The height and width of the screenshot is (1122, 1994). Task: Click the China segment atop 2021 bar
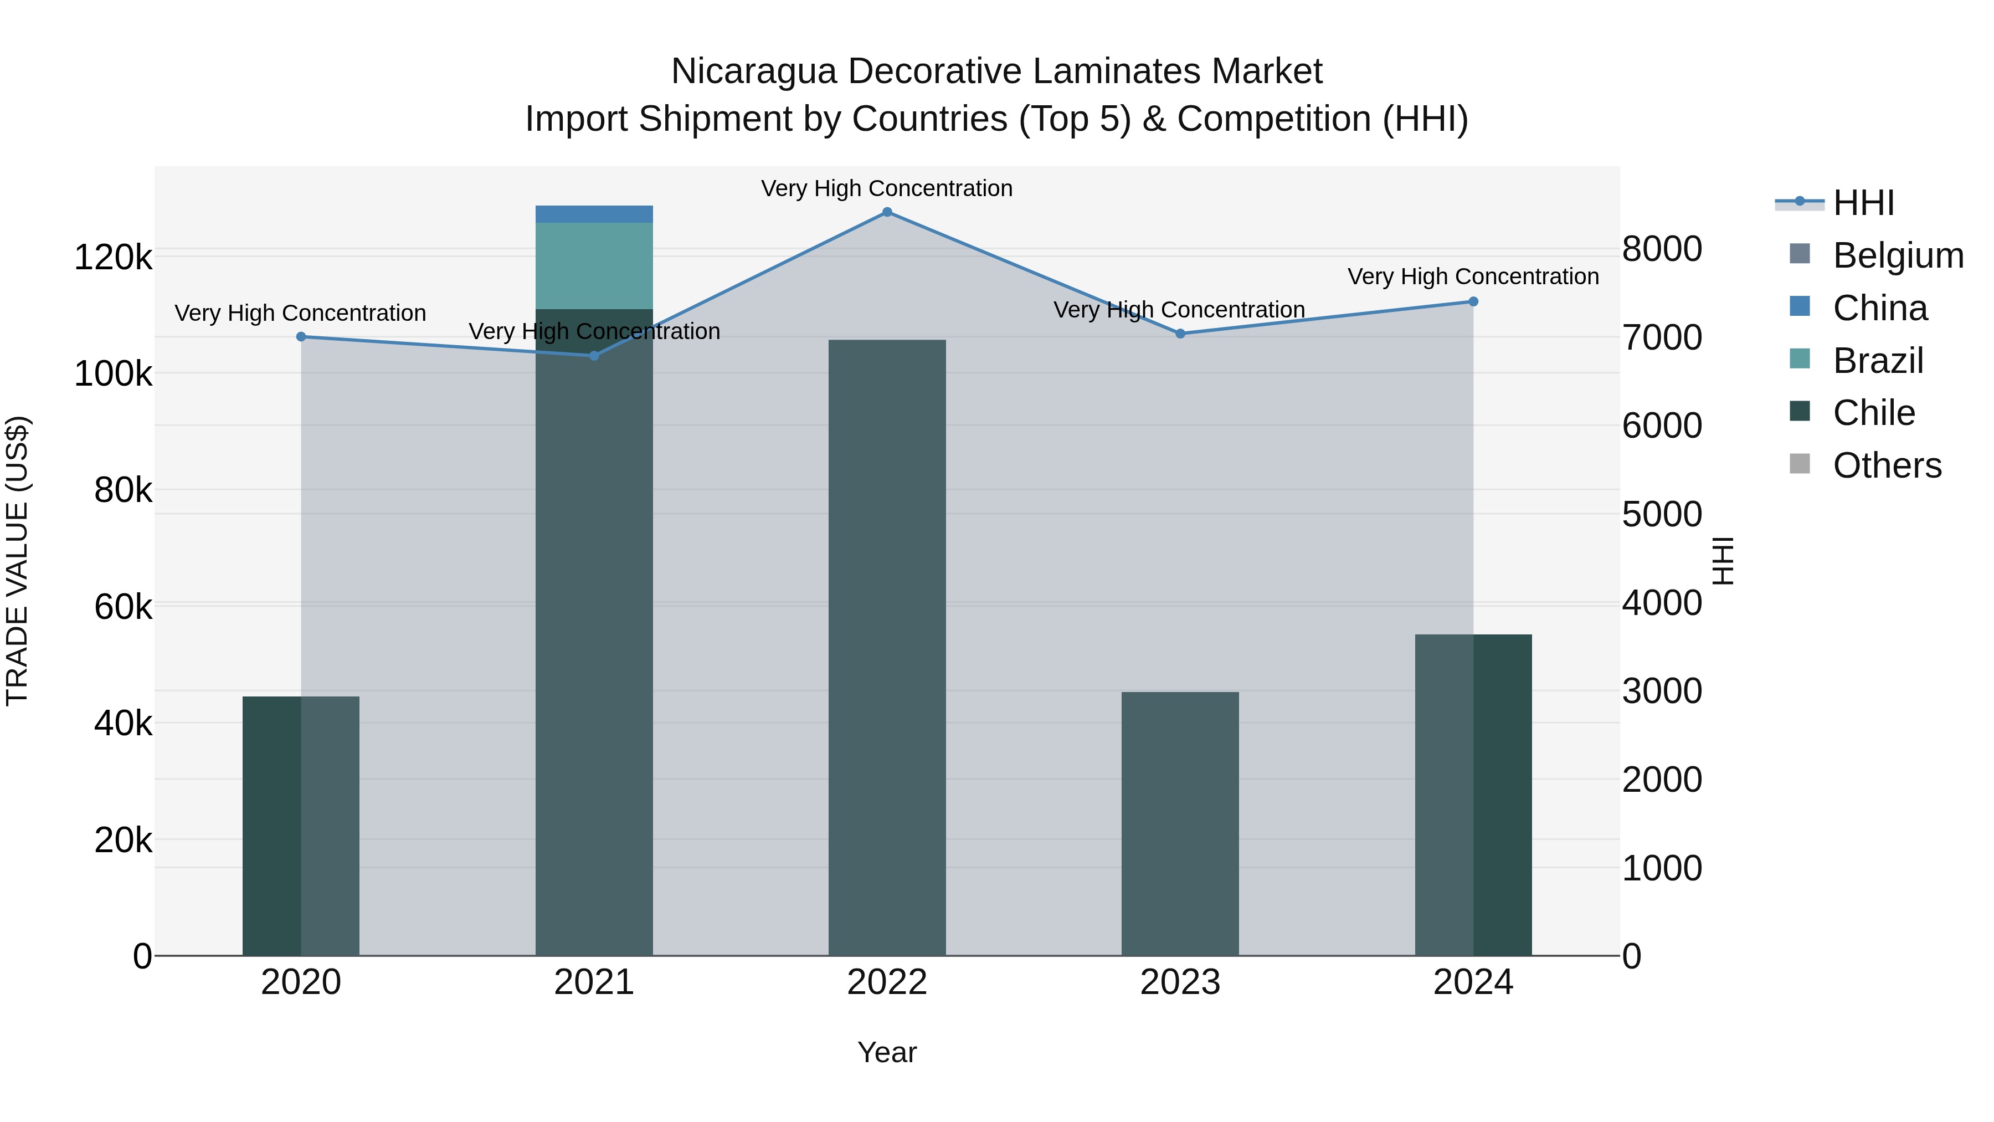pyautogui.click(x=594, y=214)
